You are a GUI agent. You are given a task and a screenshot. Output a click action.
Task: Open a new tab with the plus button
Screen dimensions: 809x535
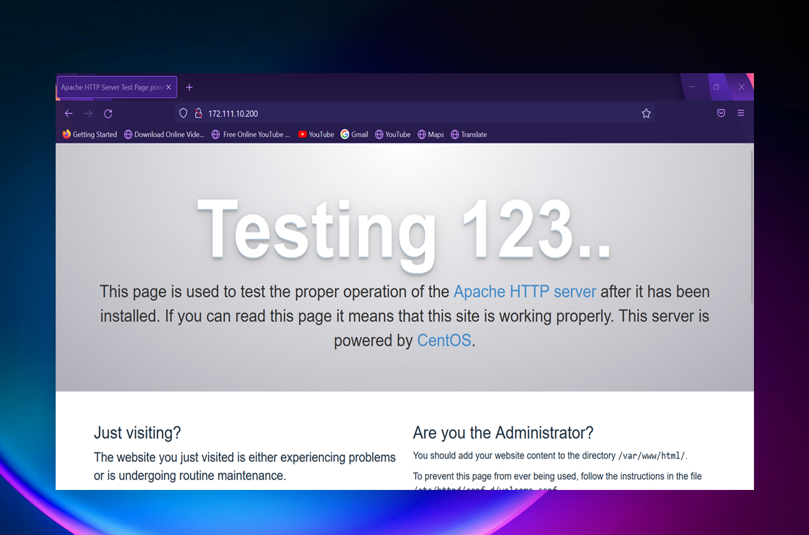189,88
